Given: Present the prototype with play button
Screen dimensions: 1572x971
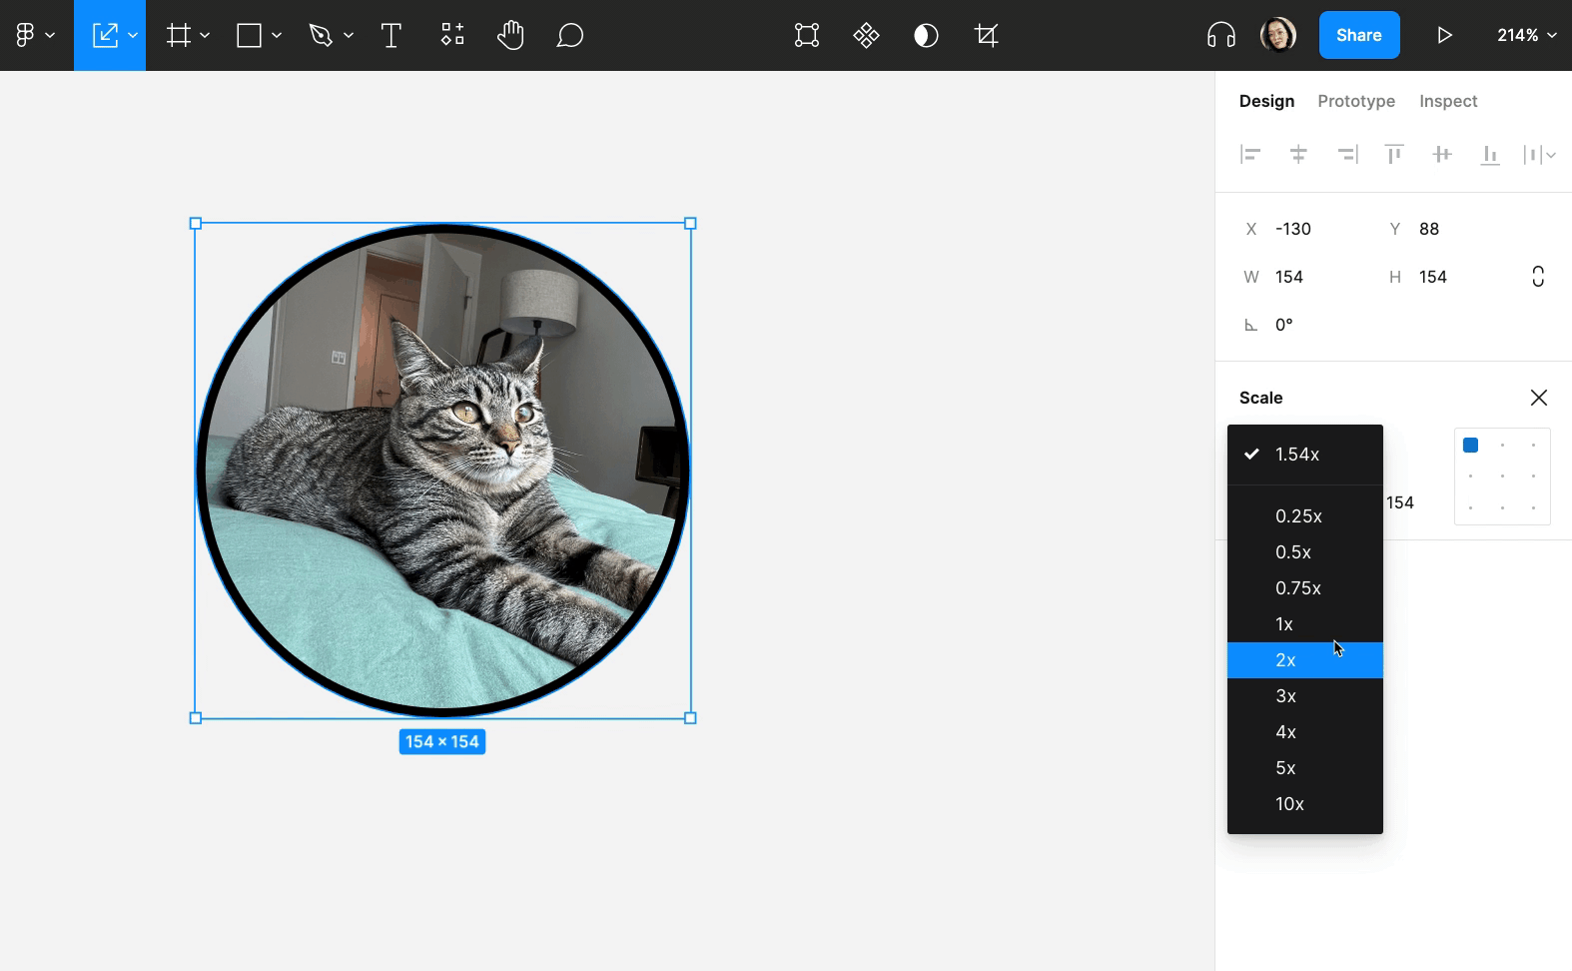Looking at the screenshot, I should [1444, 36].
